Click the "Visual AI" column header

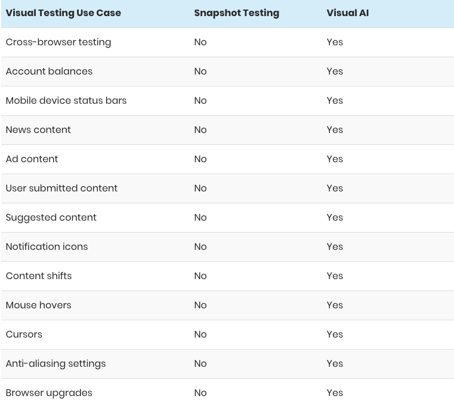pyautogui.click(x=347, y=13)
